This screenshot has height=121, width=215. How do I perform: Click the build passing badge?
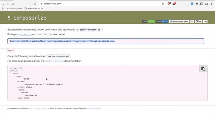coord(148,21)
